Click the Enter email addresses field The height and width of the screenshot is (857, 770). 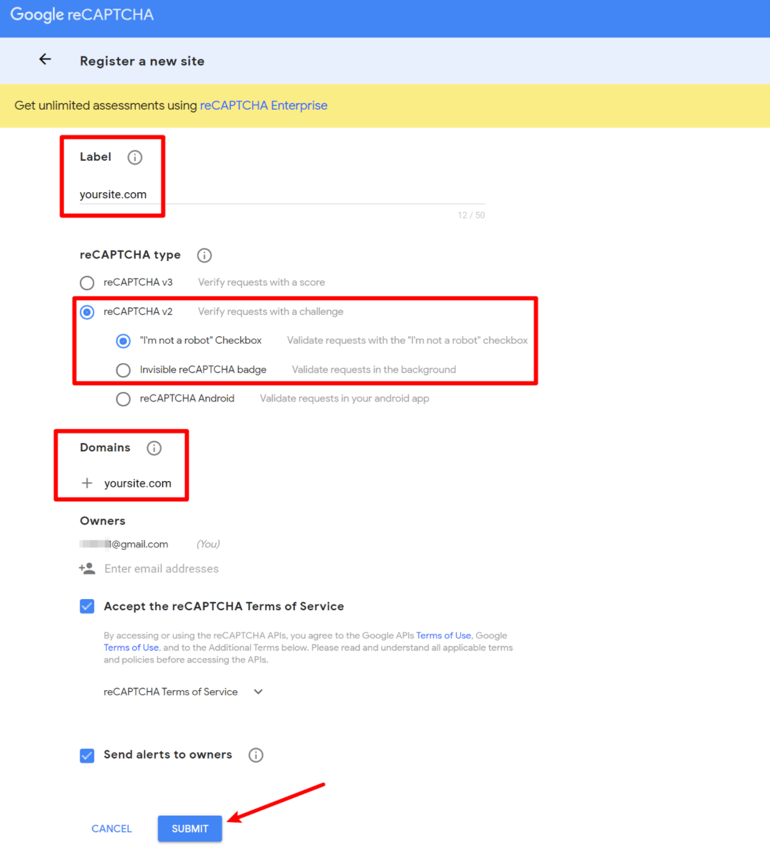[x=161, y=569]
